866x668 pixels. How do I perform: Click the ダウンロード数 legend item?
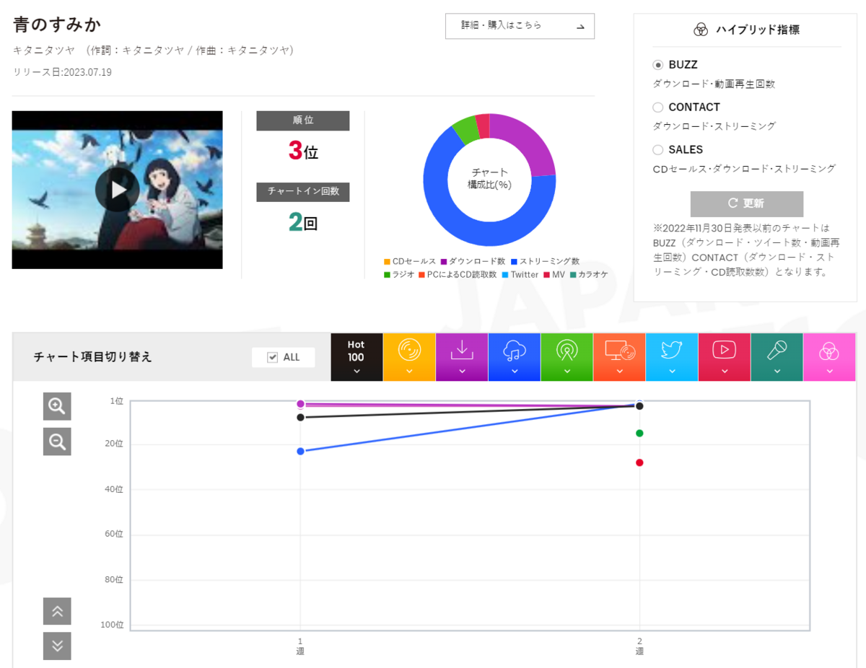(x=473, y=261)
